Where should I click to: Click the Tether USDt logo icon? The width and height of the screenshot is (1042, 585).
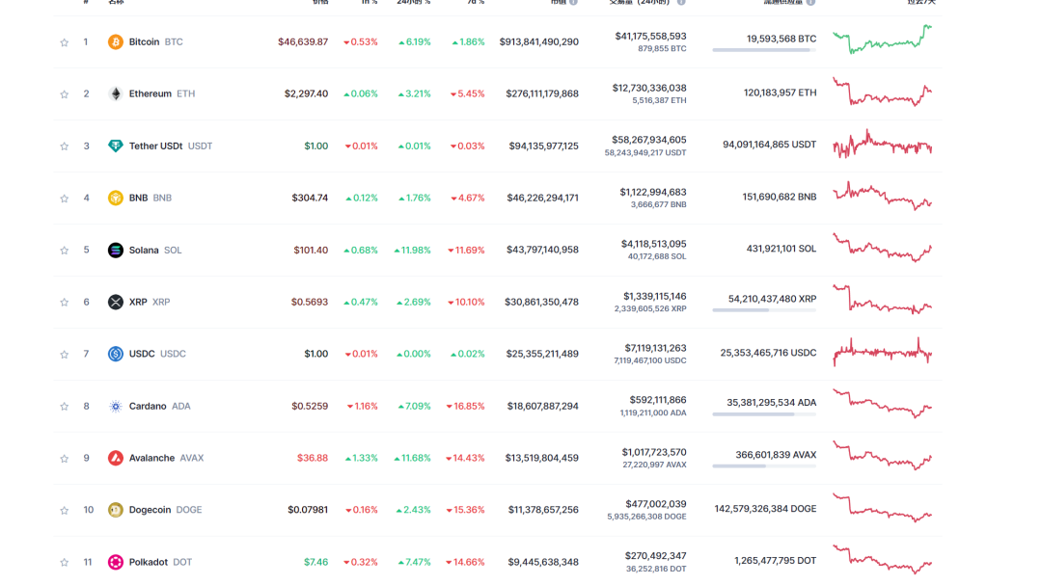[117, 146]
